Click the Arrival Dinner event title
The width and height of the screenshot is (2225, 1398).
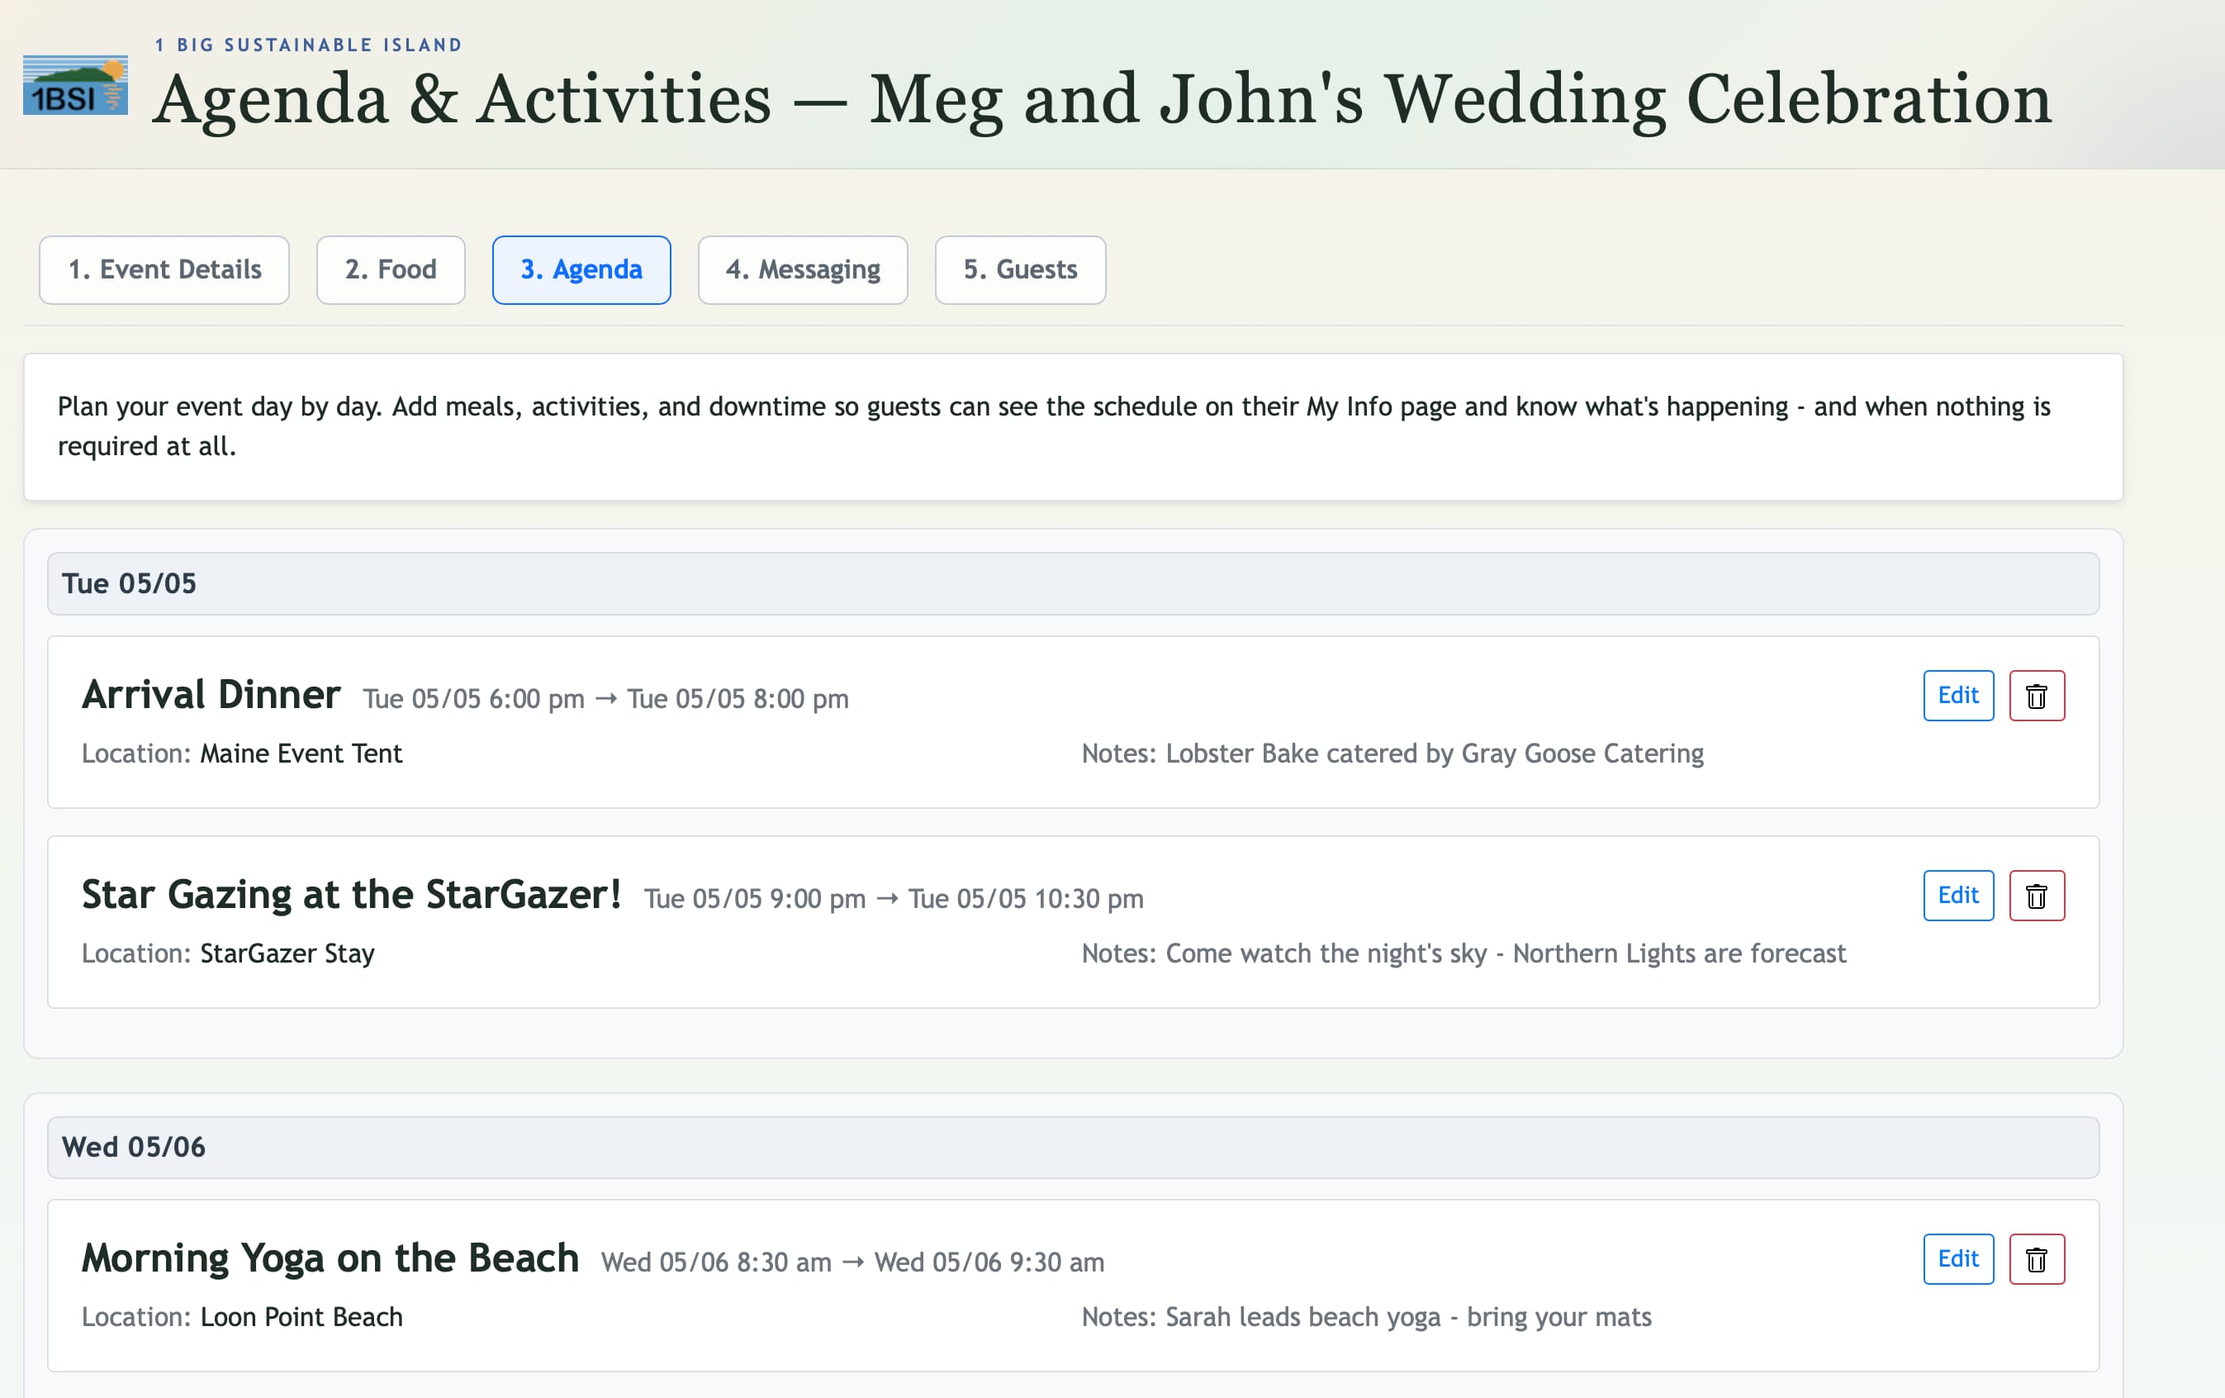[x=211, y=694]
